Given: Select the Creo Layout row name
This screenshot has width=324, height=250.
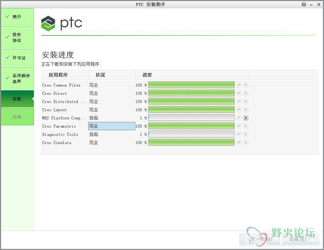Looking at the screenshot, I should [x=54, y=110].
